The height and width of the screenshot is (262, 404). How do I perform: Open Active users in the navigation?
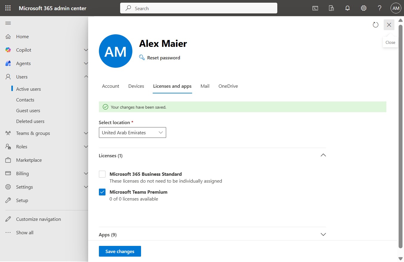[x=28, y=89]
